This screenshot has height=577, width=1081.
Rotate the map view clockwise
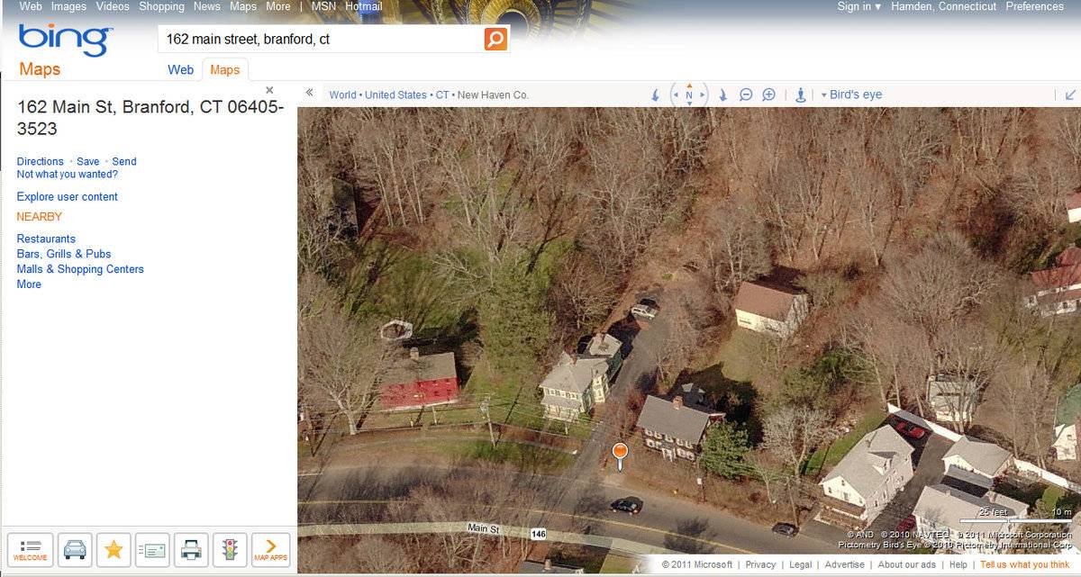tap(722, 95)
